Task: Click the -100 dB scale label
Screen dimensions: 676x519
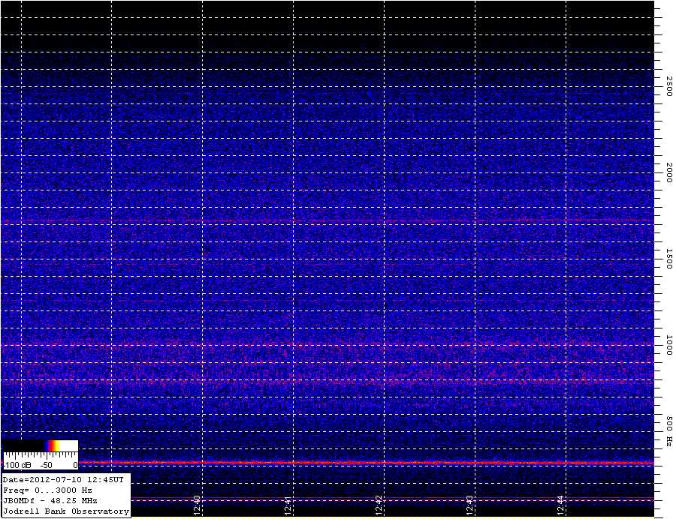Action: [x=17, y=465]
